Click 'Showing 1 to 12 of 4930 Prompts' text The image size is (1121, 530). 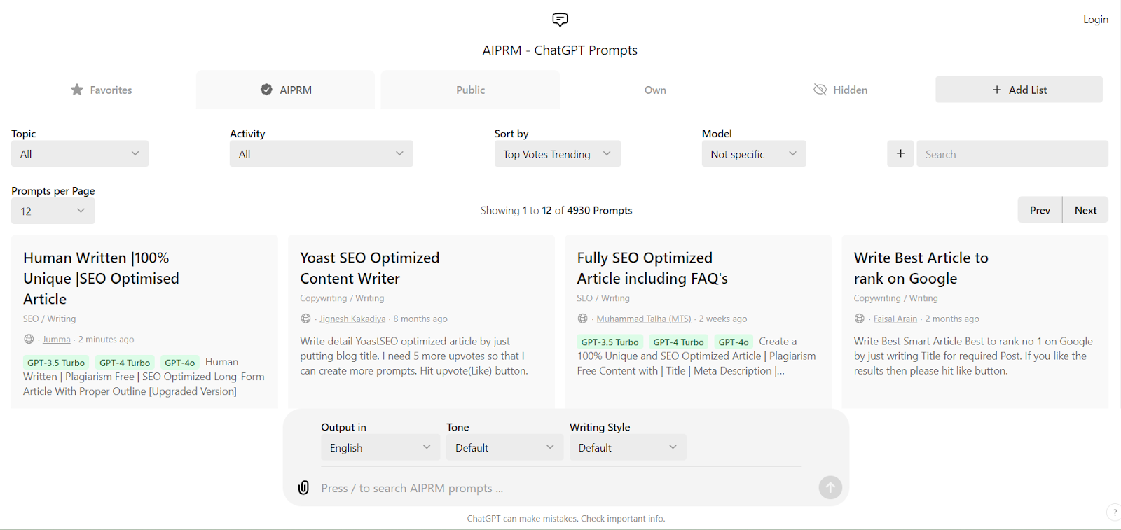coord(556,210)
